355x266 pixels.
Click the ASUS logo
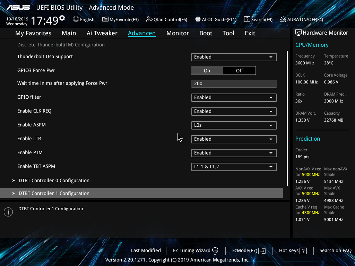pos(18,8)
